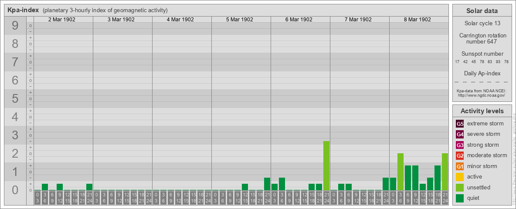Click the '9 12' hour label under 3 Mar
The image size is (516, 209).
point(119,198)
